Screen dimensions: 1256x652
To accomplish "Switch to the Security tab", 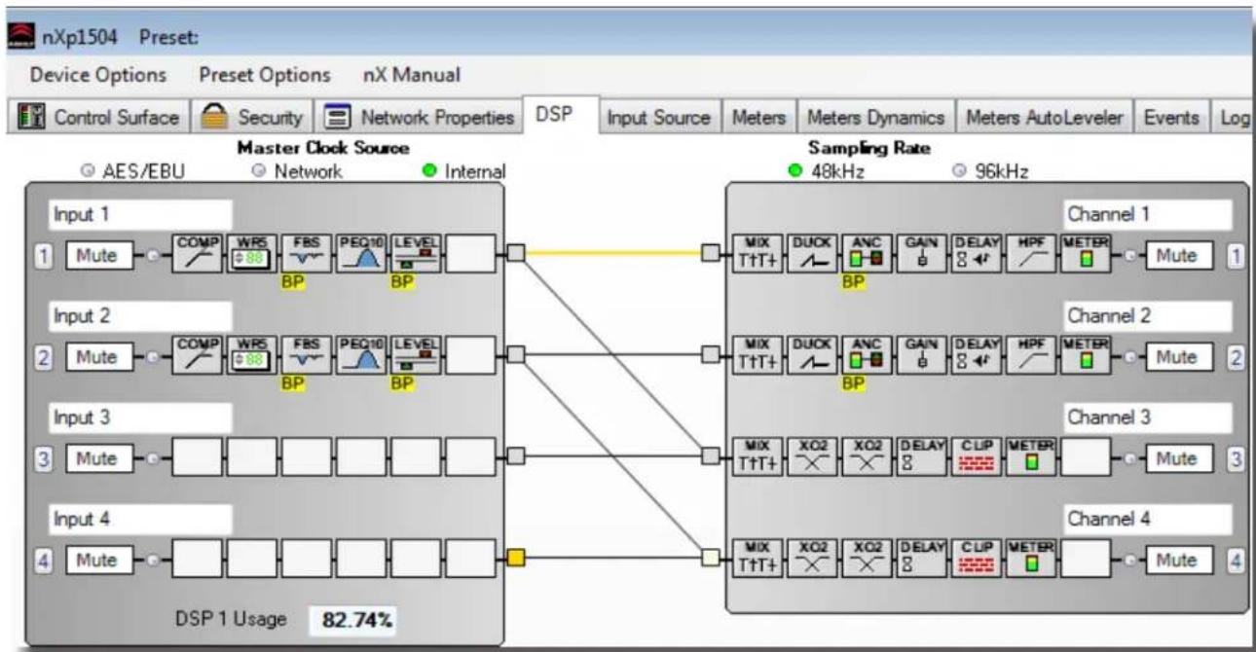I will pyautogui.click(x=252, y=118).
